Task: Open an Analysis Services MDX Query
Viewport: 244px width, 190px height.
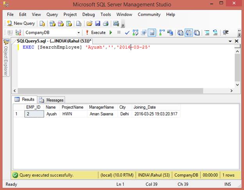Action: click(52, 24)
